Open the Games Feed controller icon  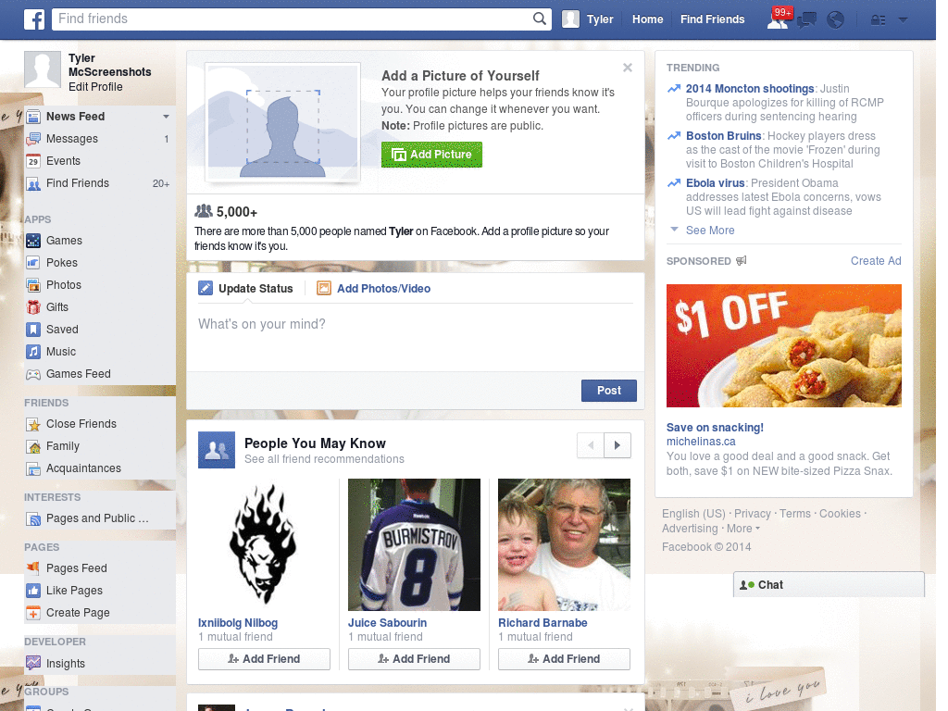point(34,374)
